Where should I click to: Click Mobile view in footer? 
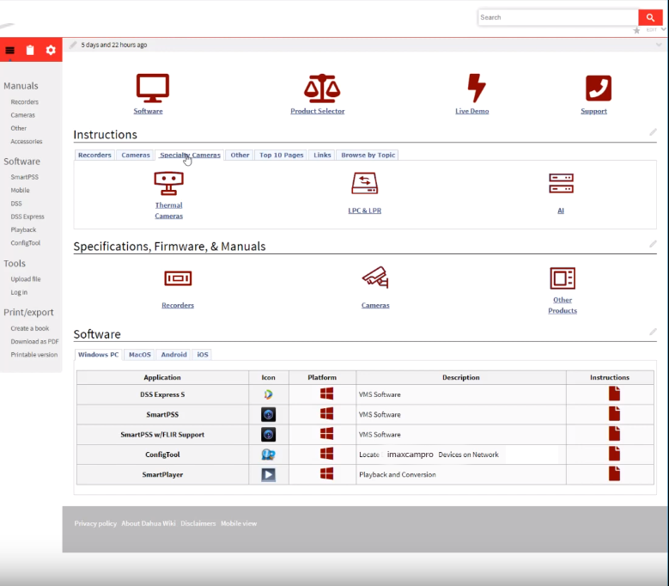[239, 523]
